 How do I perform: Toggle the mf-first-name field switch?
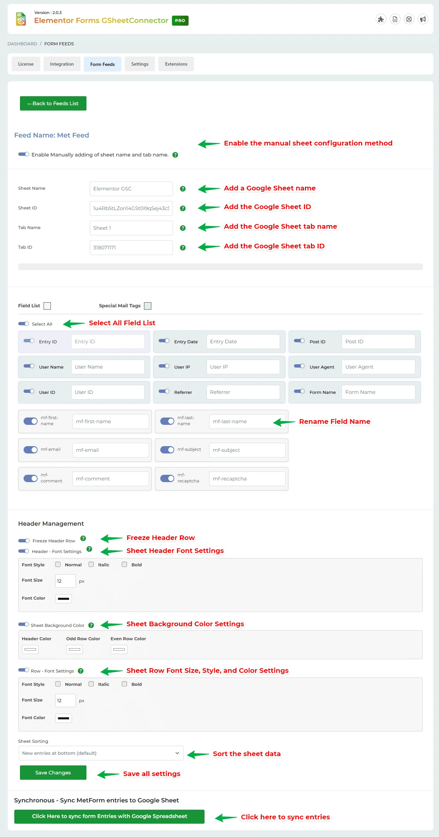click(x=31, y=421)
